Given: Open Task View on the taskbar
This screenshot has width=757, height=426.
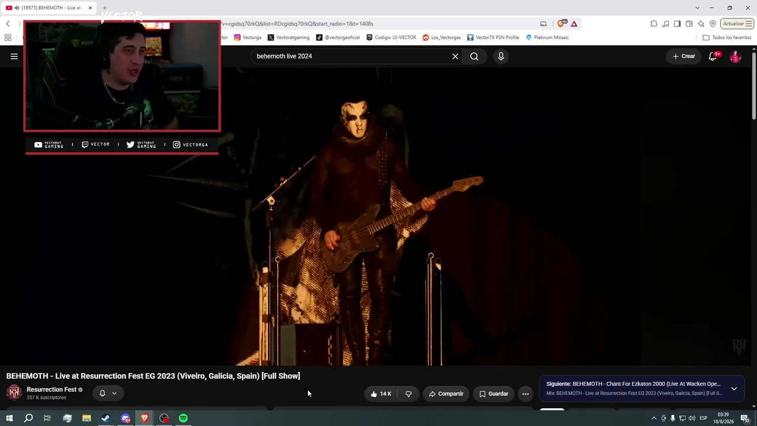Looking at the screenshot, I should pyautogui.click(x=47, y=418).
